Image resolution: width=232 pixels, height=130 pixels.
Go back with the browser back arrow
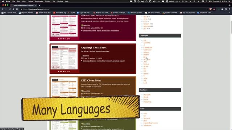(x=3, y=9)
